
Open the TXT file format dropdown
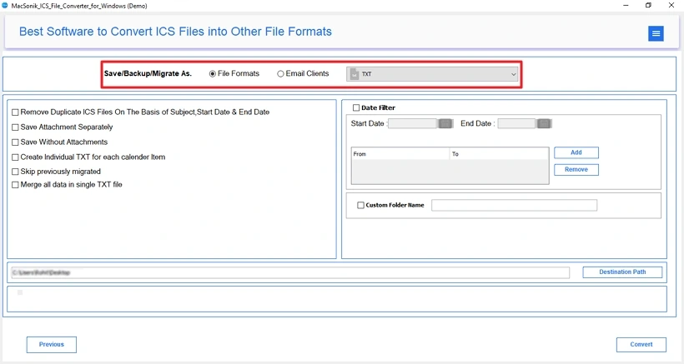[432, 74]
